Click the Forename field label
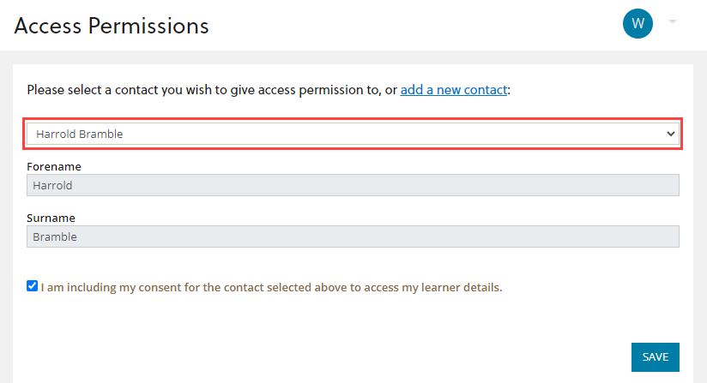707x383 pixels. [x=54, y=166]
